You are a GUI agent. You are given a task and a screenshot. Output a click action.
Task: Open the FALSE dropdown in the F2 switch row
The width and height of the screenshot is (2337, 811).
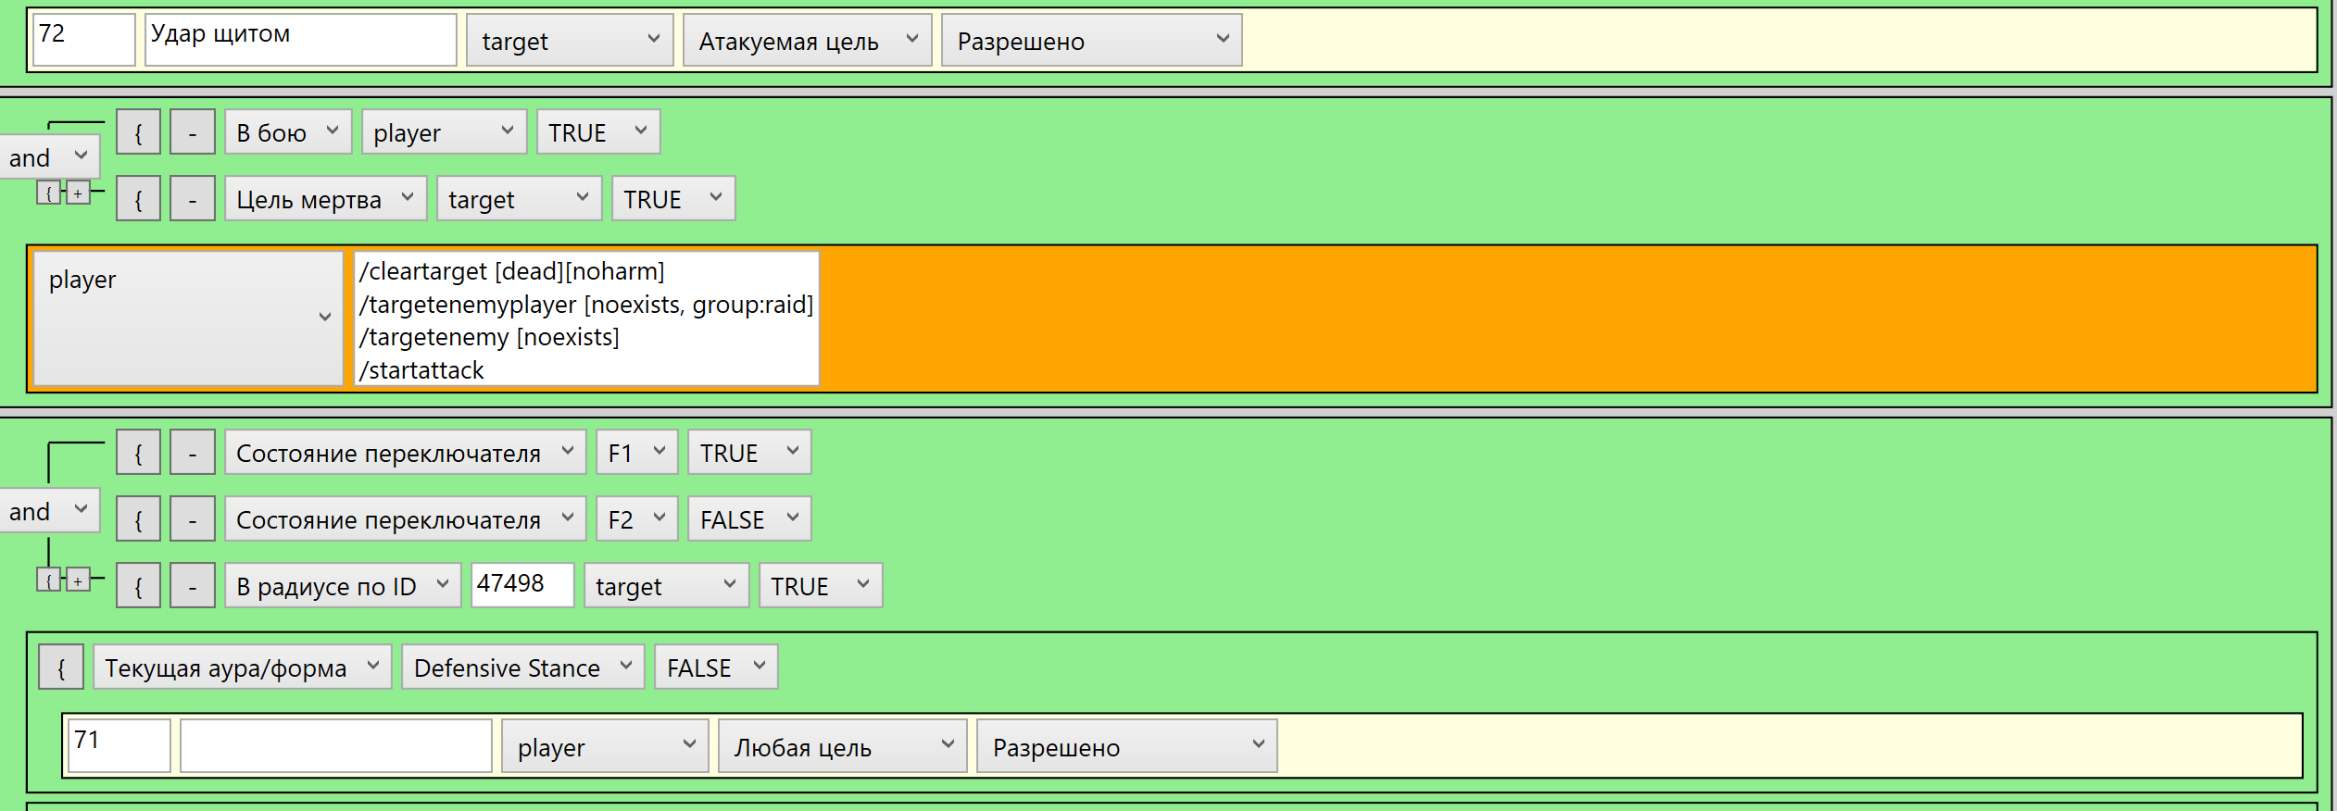tap(748, 519)
